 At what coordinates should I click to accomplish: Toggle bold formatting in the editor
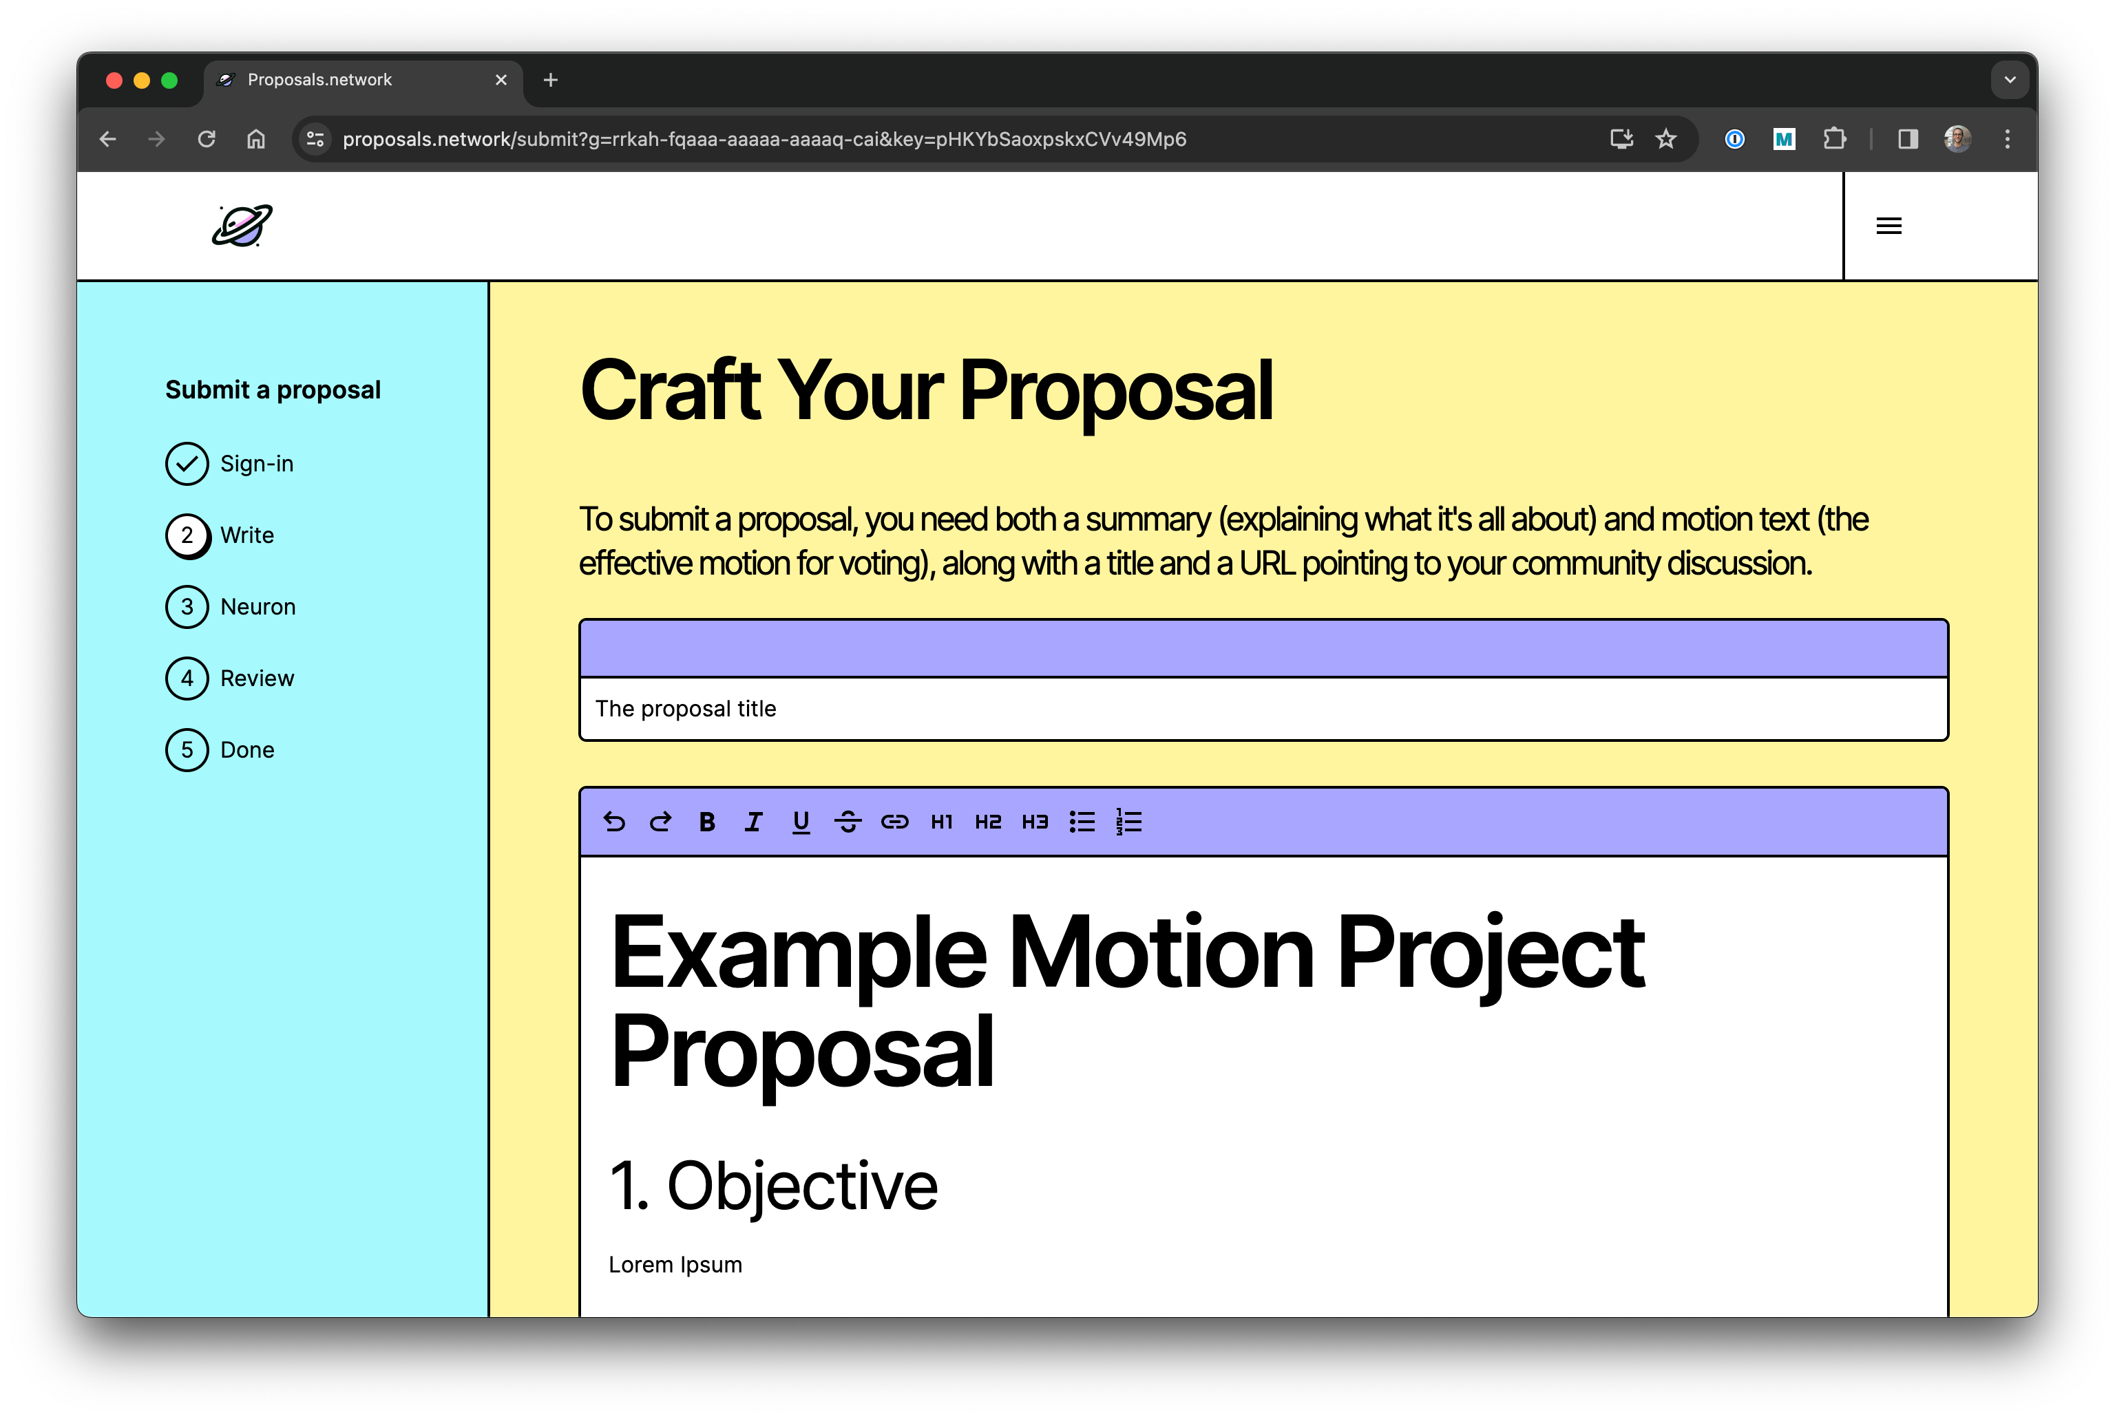point(707,822)
